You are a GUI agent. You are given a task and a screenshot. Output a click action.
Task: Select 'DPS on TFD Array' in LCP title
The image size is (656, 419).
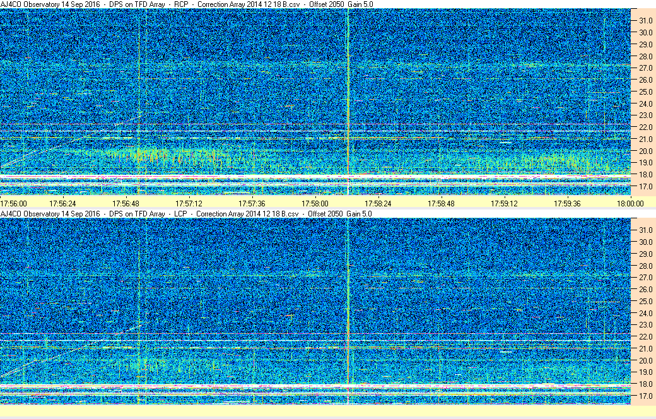click(137, 213)
